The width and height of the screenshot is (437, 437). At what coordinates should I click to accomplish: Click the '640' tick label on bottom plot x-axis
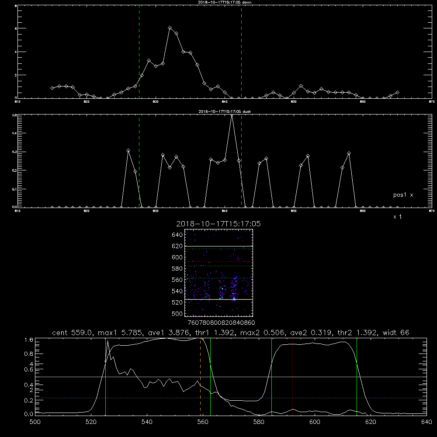pyautogui.click(x=427, y=422)
